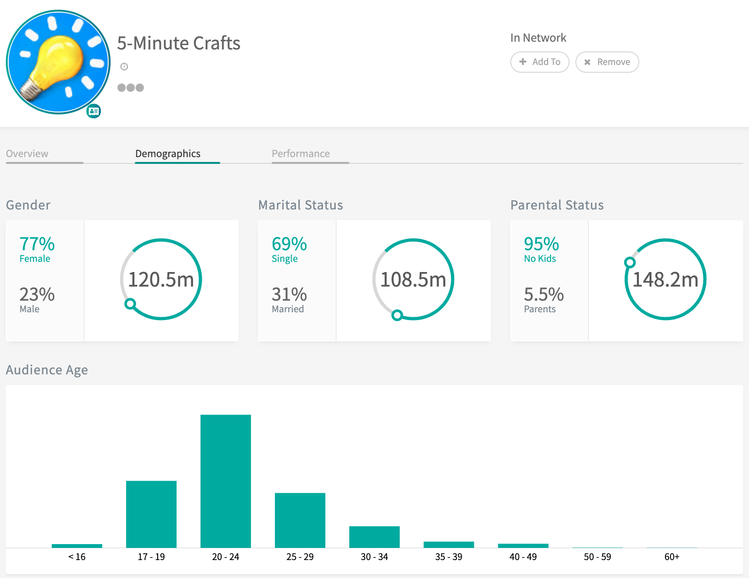Screen dimensions: 749x578
Task: Click the small clock icon below the title
Action: tap(124, 67)
